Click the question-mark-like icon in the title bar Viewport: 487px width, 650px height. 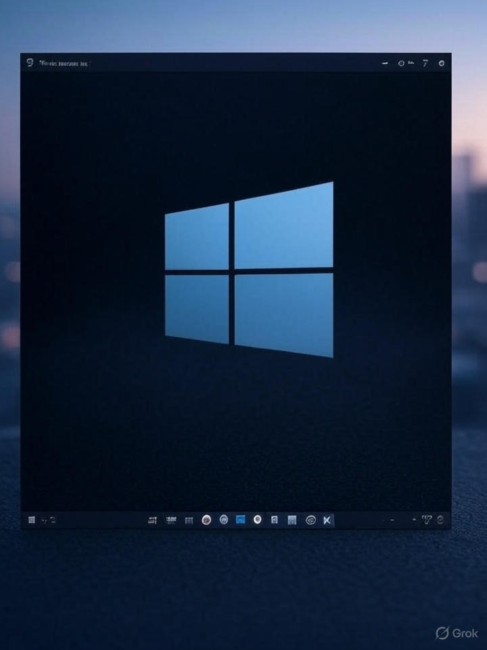[x=425, y=63]
